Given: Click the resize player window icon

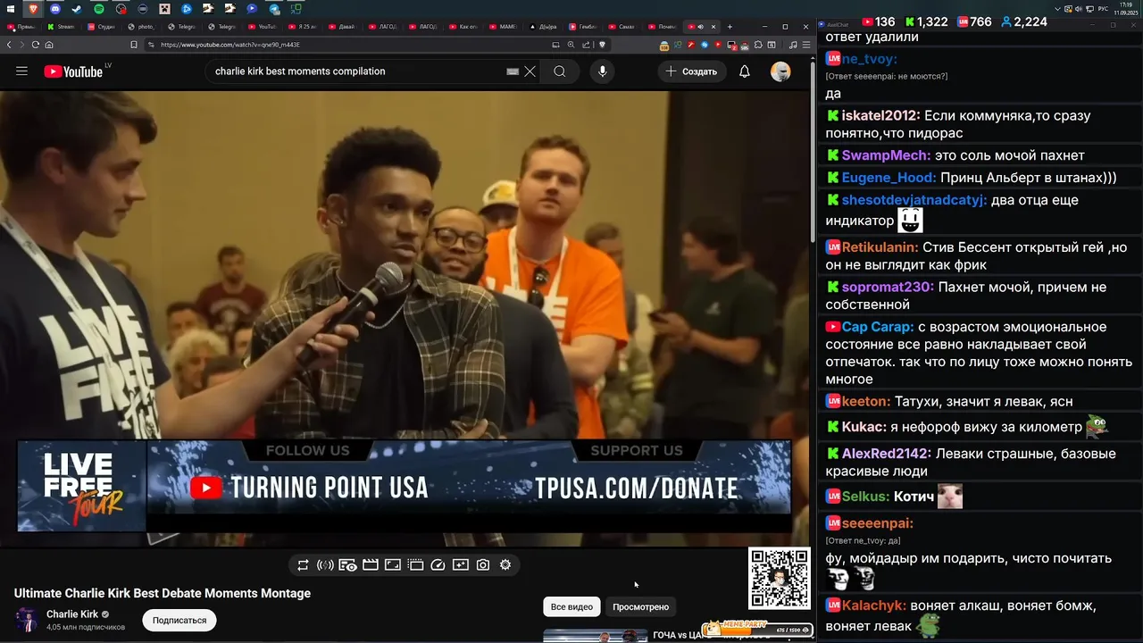Looking at the screenshot, I should [x=393, y=565].
